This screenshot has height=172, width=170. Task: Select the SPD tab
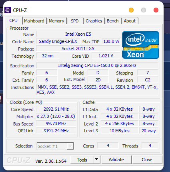(75, 21)
